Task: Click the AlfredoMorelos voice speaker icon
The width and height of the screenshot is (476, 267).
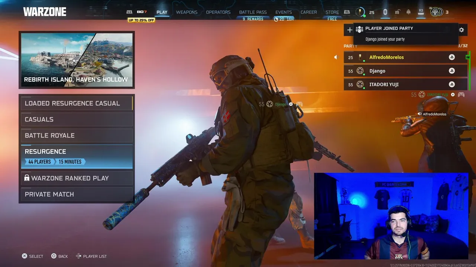Action: tap(419, 114)
